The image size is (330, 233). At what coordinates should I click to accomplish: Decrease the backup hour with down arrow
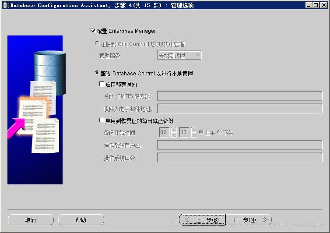[x=174, y=135]
